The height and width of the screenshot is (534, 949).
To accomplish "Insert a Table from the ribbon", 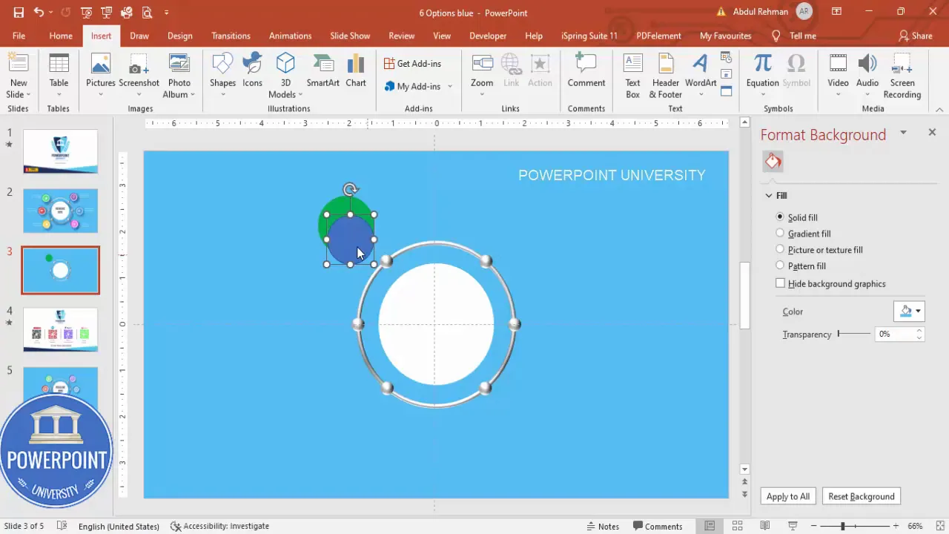I will (59, 75).
